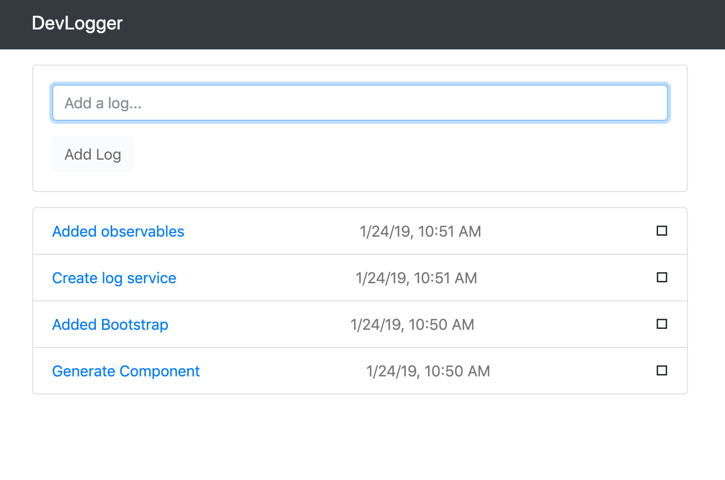Click the Added Bootstrap row timestamp
This screenshot has width=725, height=480.
(x=412, y=325)
